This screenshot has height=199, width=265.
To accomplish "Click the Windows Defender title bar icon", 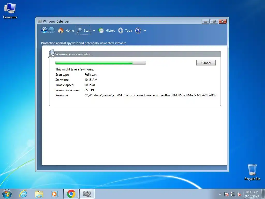I will [40, 21].
